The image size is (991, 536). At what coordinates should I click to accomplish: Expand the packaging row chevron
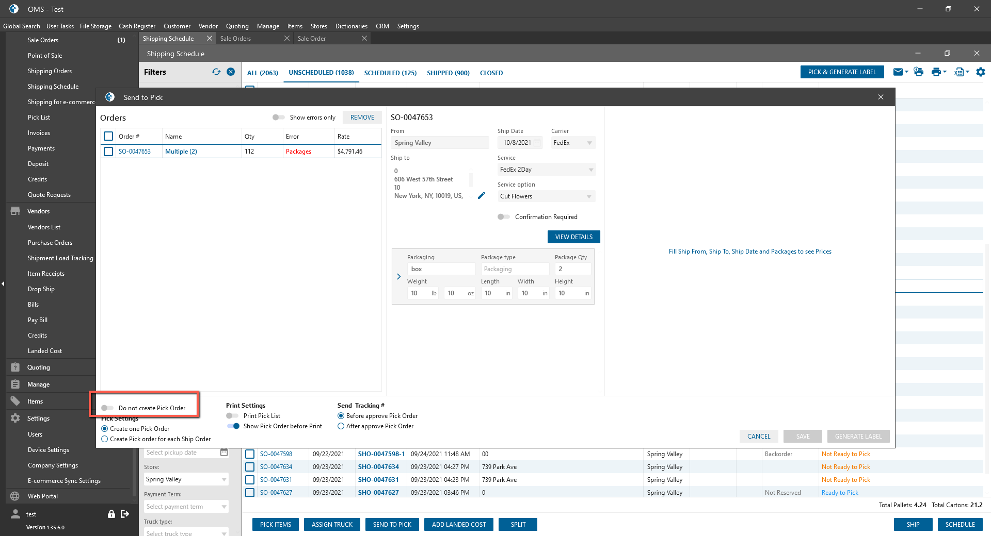coord(398,277)
